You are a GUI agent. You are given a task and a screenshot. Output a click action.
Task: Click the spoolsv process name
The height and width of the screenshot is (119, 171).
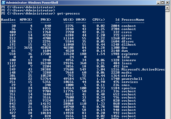[x=129, y=88]
